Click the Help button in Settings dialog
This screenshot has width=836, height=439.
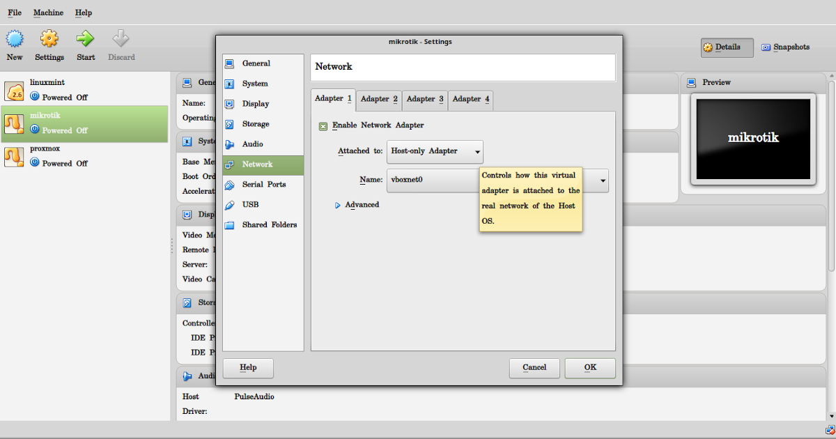248,368
